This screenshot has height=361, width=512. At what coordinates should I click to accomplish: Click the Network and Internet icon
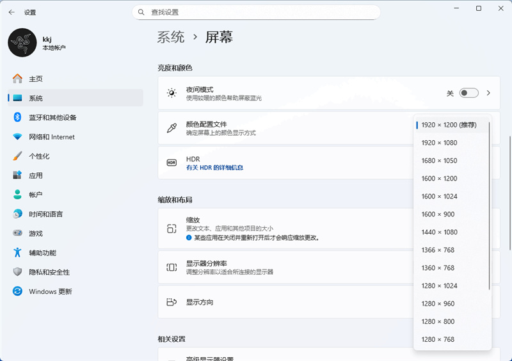pos(17,137)
